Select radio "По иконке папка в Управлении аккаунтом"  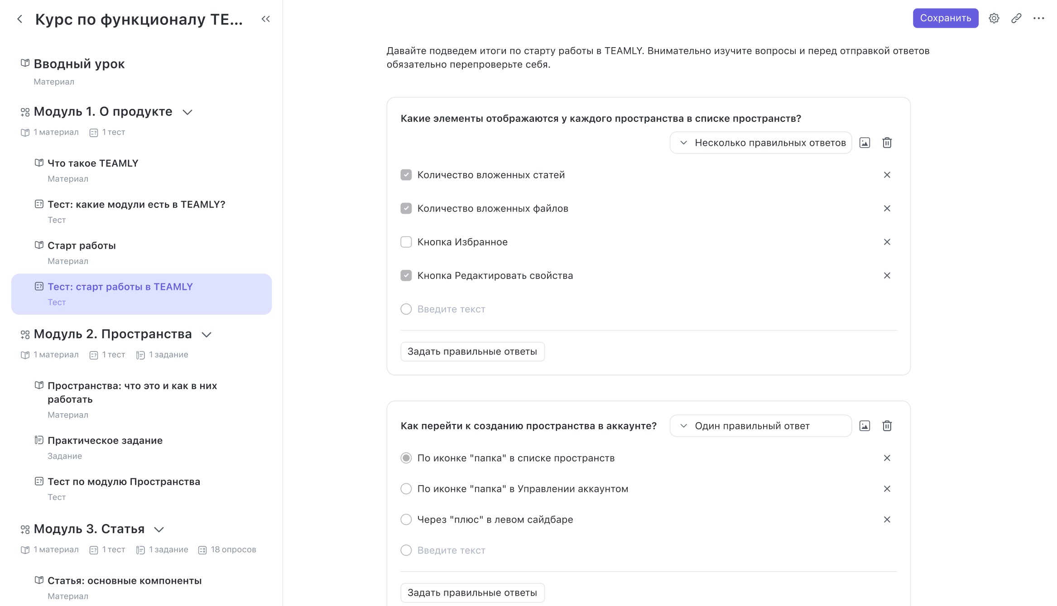pyautogui.click(x=406, y=489)
